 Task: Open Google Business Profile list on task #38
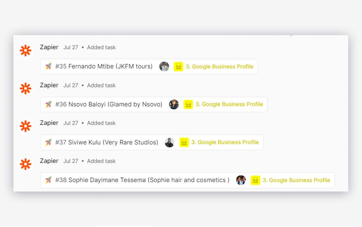coord(296,180)
